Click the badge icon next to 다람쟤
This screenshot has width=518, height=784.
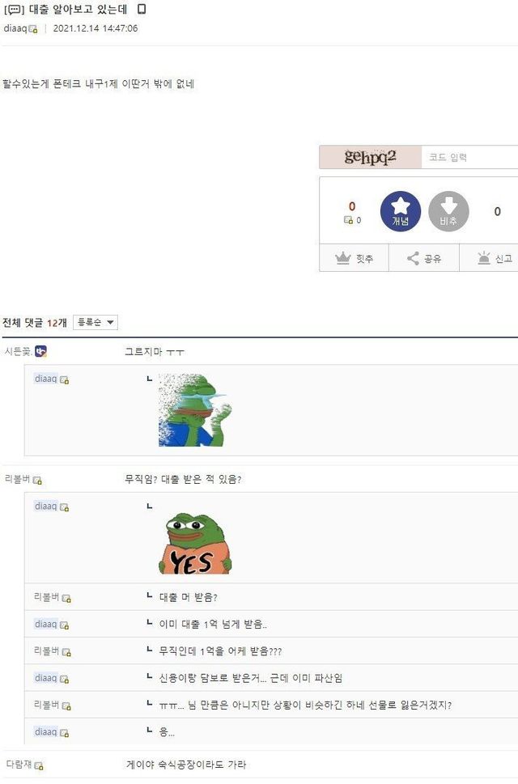(x=39, y=765)
